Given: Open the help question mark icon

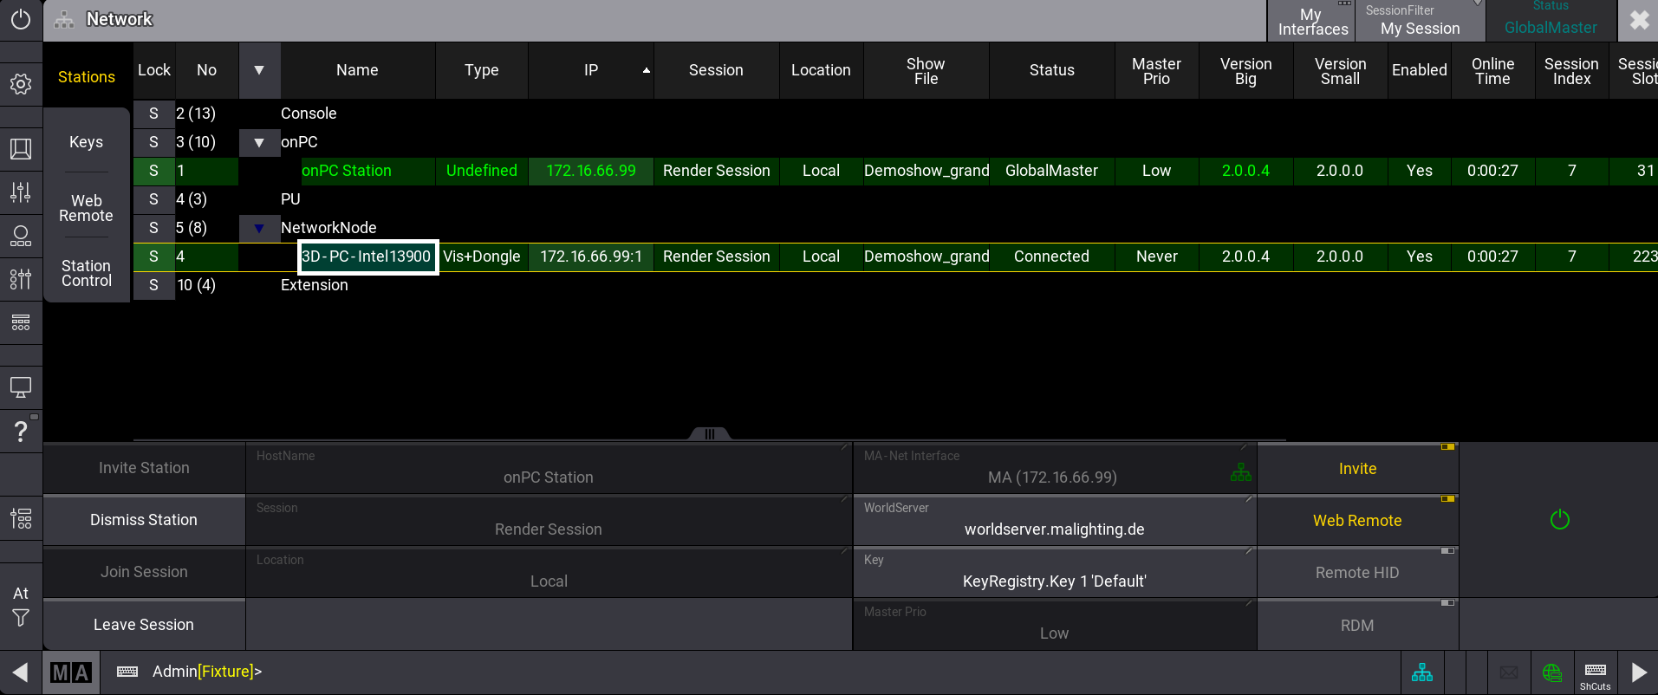Looking at the screenshot, I should click(x=21, y=431).
